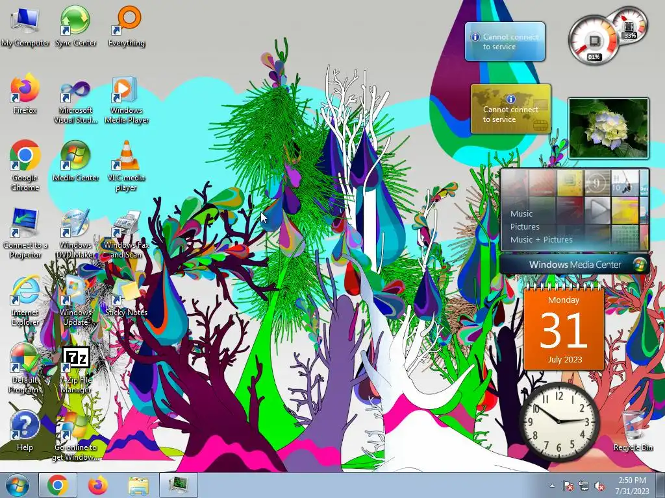Click the calendar gadget showing 31
This screenshot has width=665, height=498.
(x=564, y=328)
